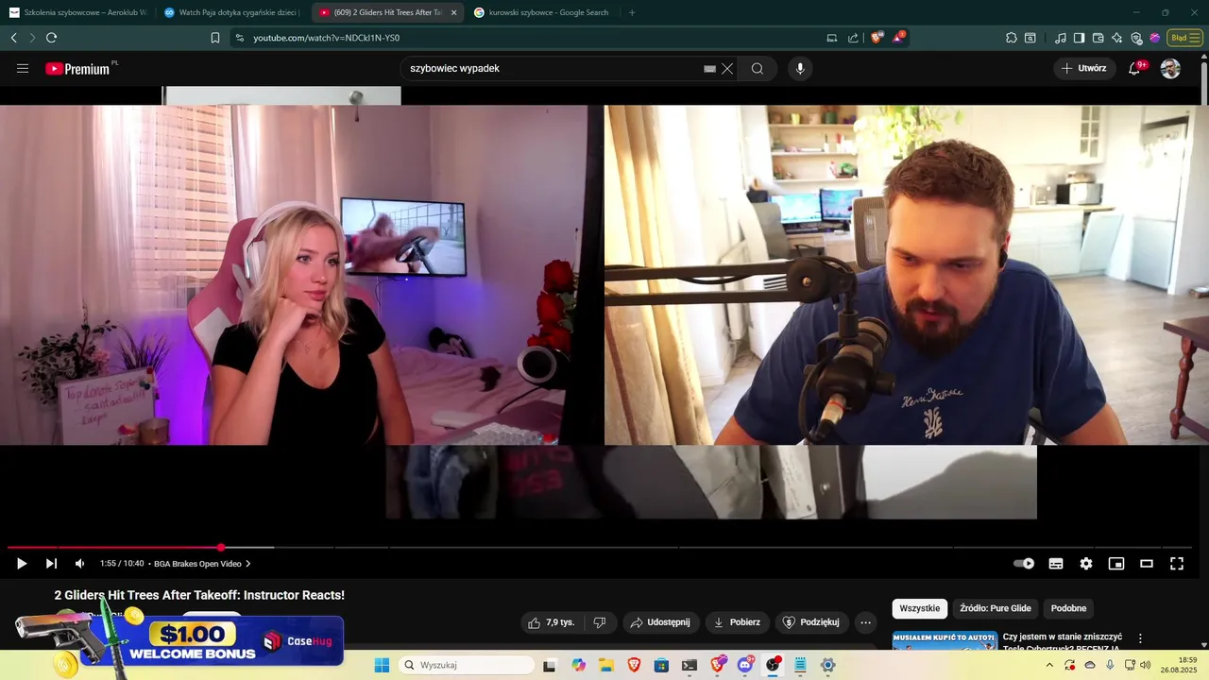Select the Podobne filter chip
Viewport: 1209px width, 680px height.
[x=1068, y=608]
